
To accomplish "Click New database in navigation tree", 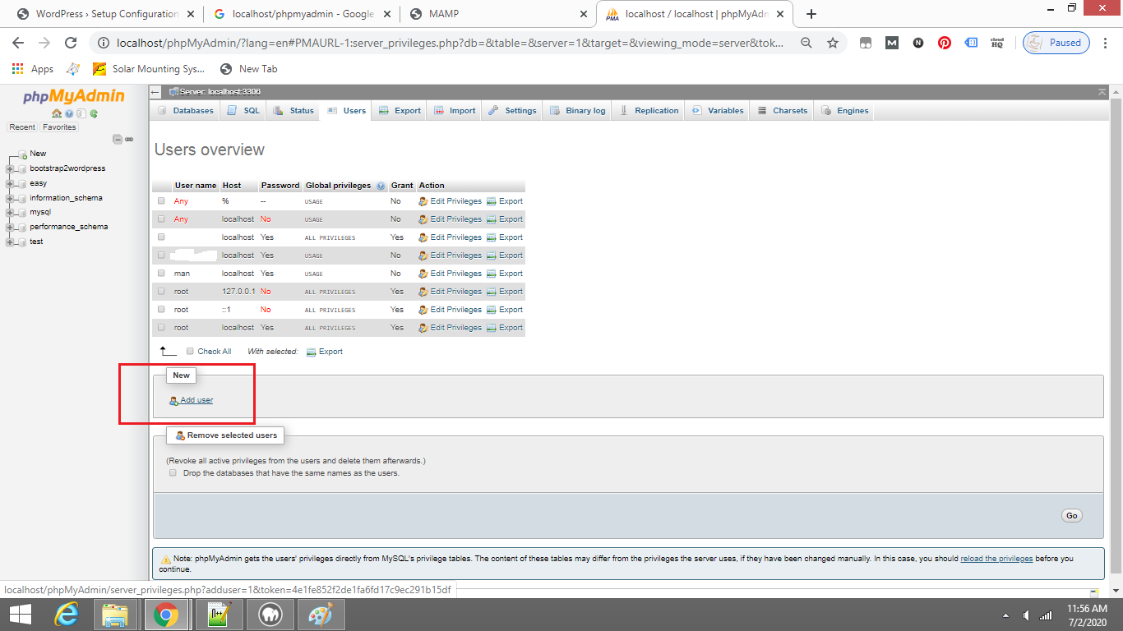I will (x=38, y=154).
